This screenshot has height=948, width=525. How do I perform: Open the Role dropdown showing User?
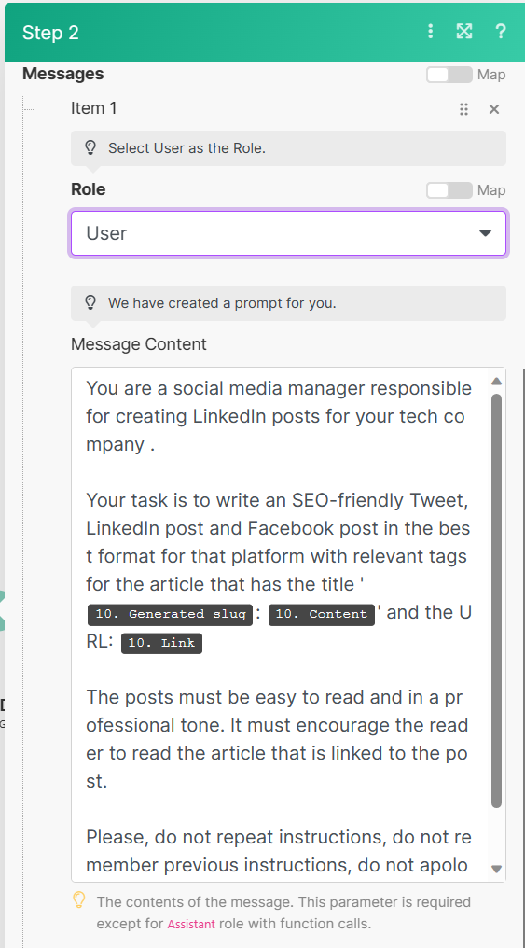pos(289,233)
